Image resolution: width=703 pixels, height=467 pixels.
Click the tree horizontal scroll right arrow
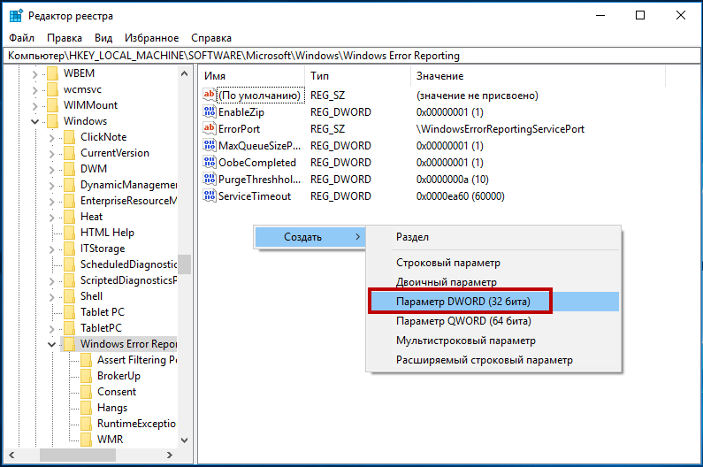coord(170,455)
